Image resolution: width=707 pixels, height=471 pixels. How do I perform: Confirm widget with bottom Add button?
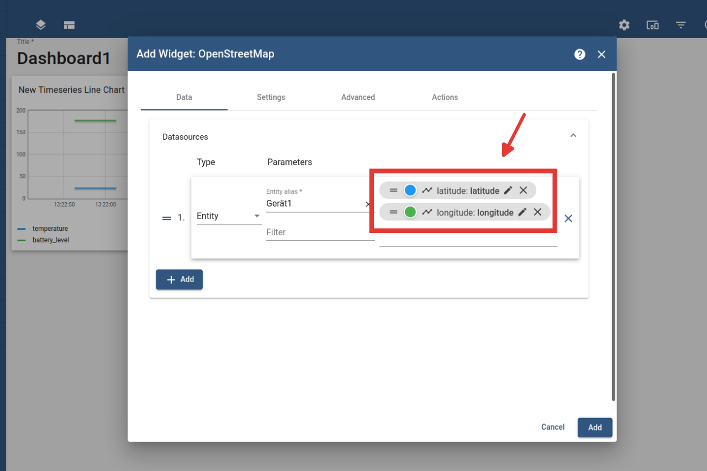595,427
